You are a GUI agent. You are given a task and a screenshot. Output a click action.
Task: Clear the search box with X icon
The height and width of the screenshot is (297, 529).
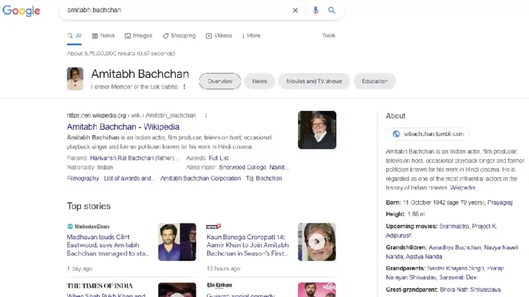click(295, 10)
